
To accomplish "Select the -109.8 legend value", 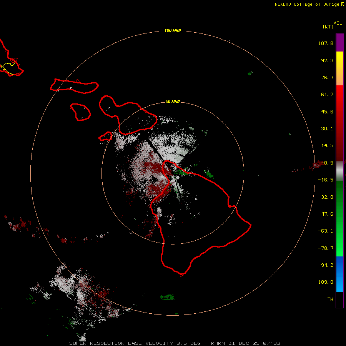I will click(324, 282).
